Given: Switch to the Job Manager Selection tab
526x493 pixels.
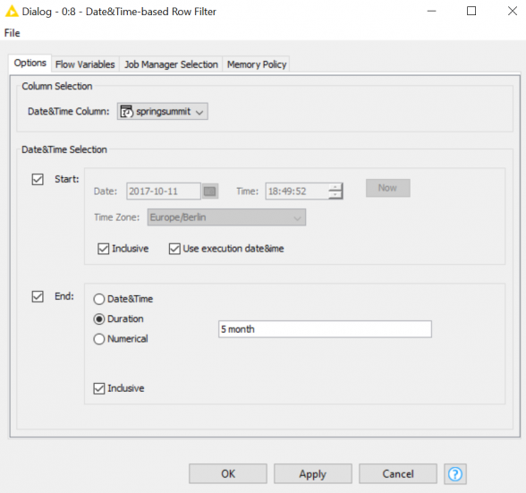Looking at the screenshot, I should coord(171,64).
